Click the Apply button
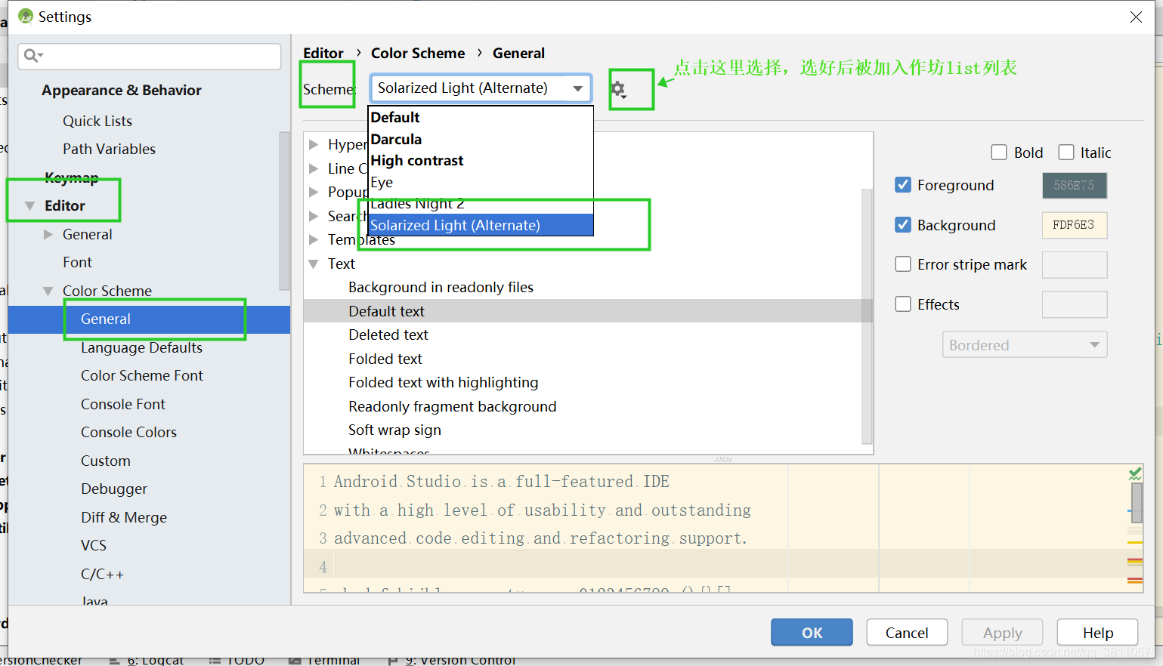1163x666 pixels. (1002, 633)
